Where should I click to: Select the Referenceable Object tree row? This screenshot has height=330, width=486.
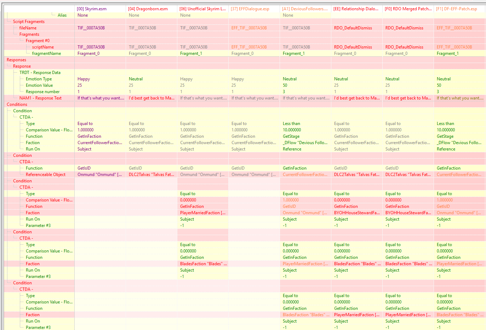click(x=45, y=175)
